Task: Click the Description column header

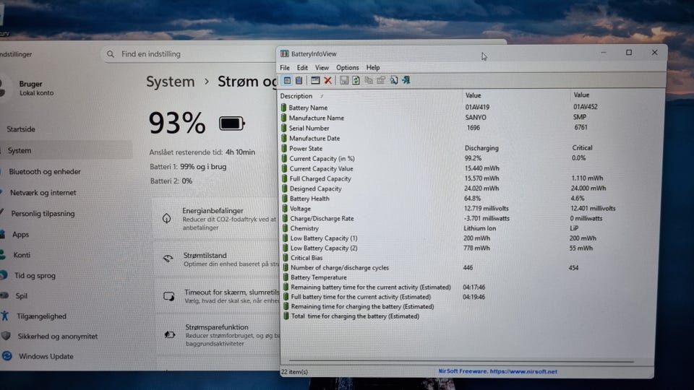Action: pyautogui.click(x=296, y=96)
